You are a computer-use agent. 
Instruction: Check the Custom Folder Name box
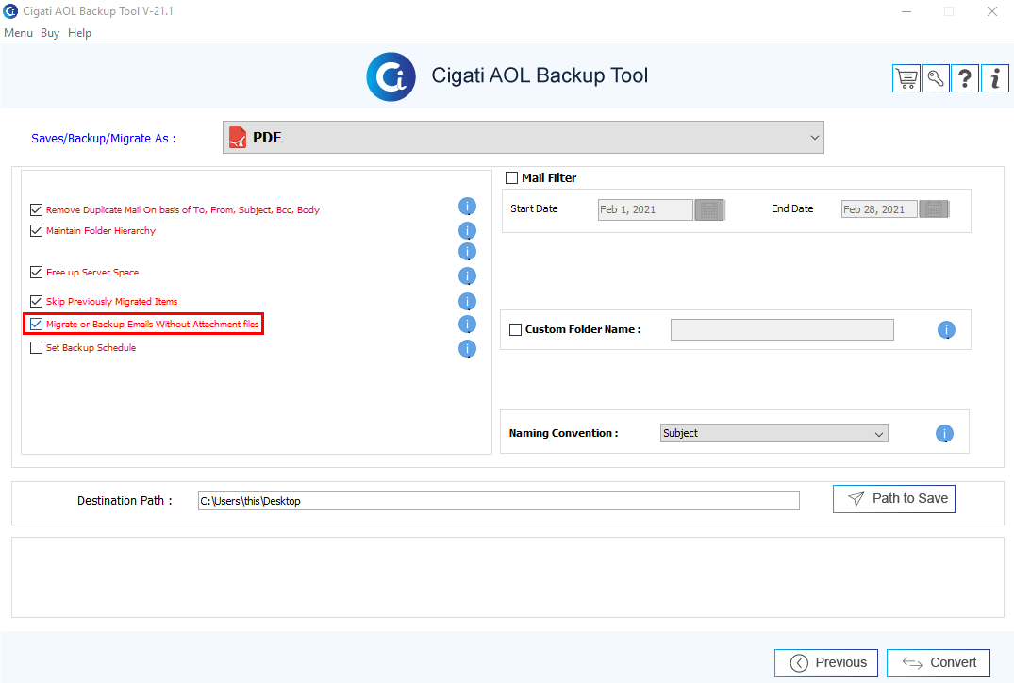click(515, 330)
